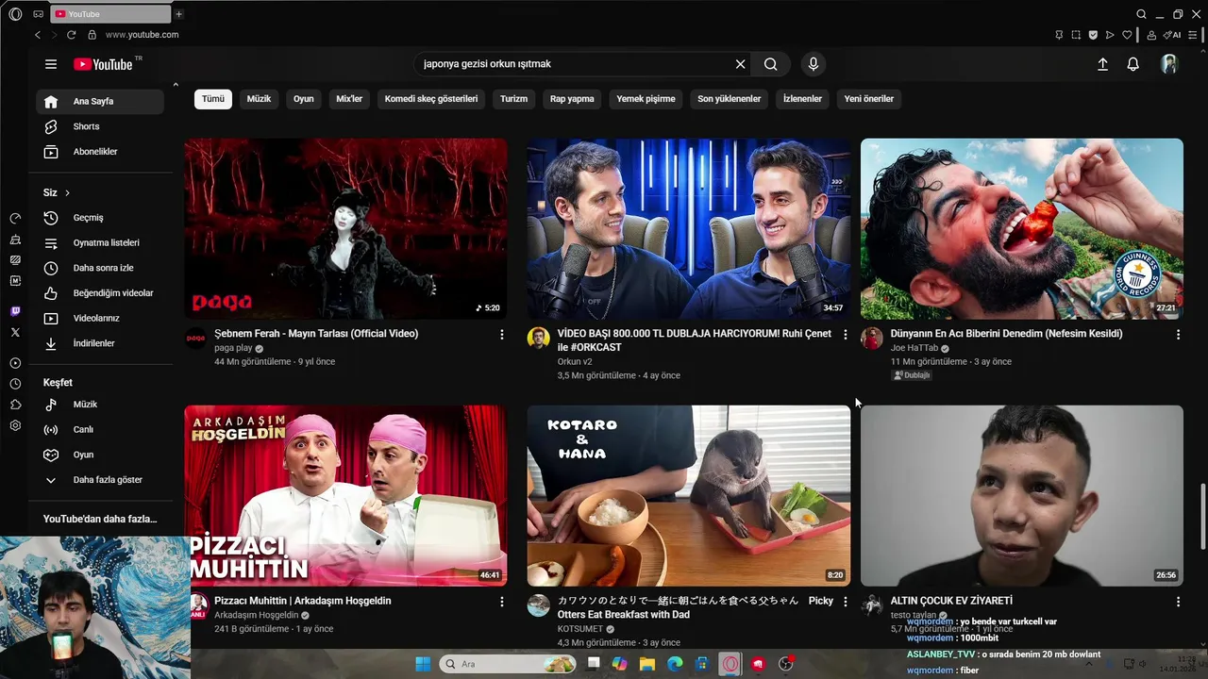The image size is (1208, 679).
Task: Open the Twitch icon in Opera sidebar
Action: 15,311
